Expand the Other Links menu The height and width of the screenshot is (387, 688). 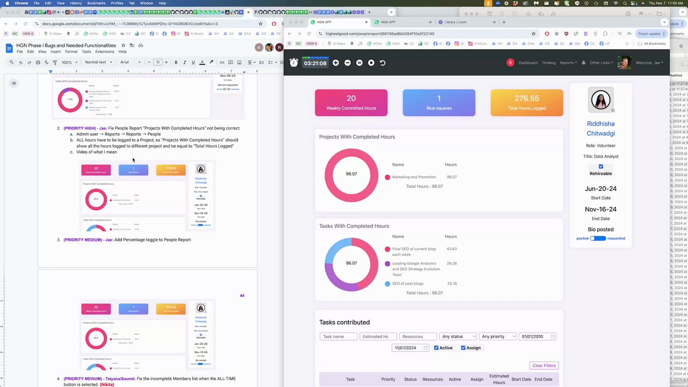[x=601, y=63]
